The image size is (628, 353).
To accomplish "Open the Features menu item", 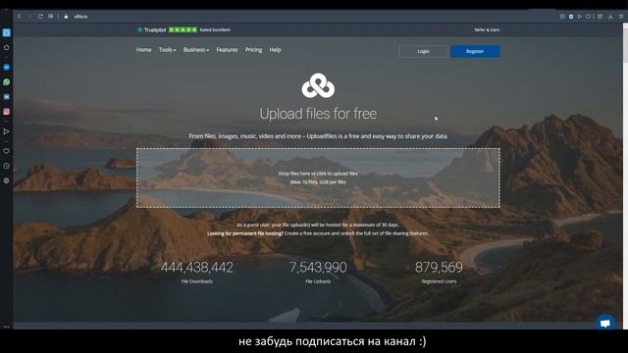I will tap(227, 50).
